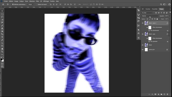Collapse Model copie smart filters arrow

click(x=169, y=34)
